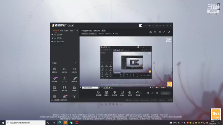Viewport: 223px width, 125px height.
Task: Toggle visibility of the 全屏 1 source
Action: pos(52,34)
